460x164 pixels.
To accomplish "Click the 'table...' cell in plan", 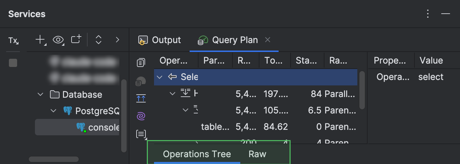I will coord(215,127).
